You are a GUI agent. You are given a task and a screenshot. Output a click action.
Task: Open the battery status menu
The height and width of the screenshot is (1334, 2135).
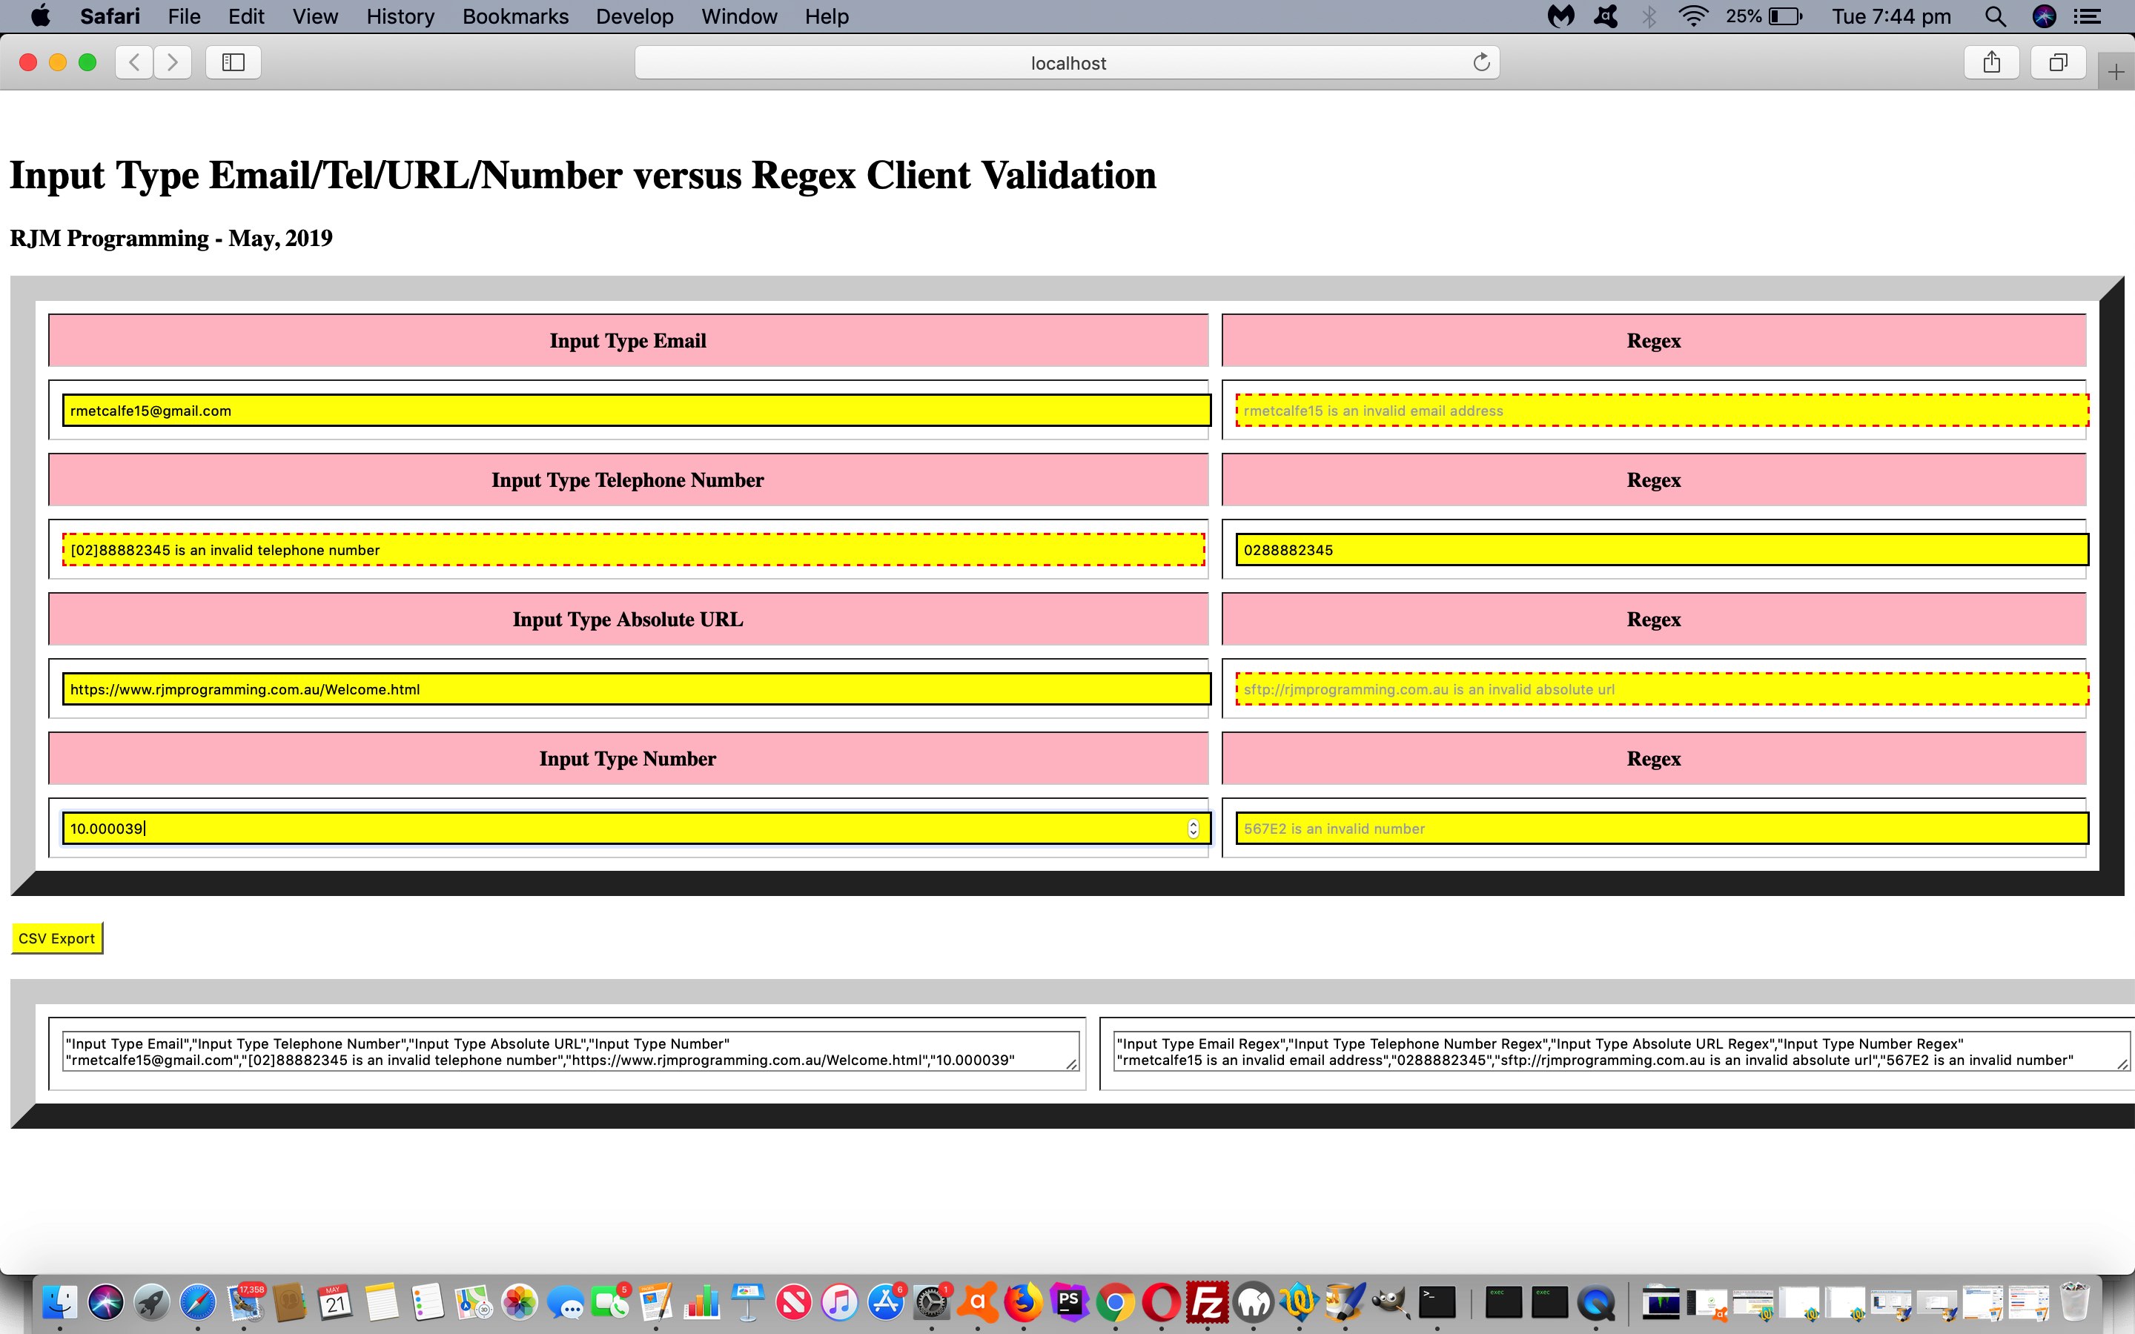pos(1785,16)
